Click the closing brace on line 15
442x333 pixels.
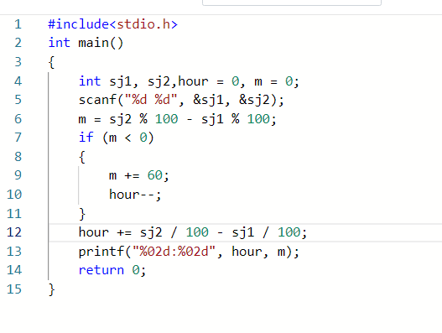pos(51,289)
